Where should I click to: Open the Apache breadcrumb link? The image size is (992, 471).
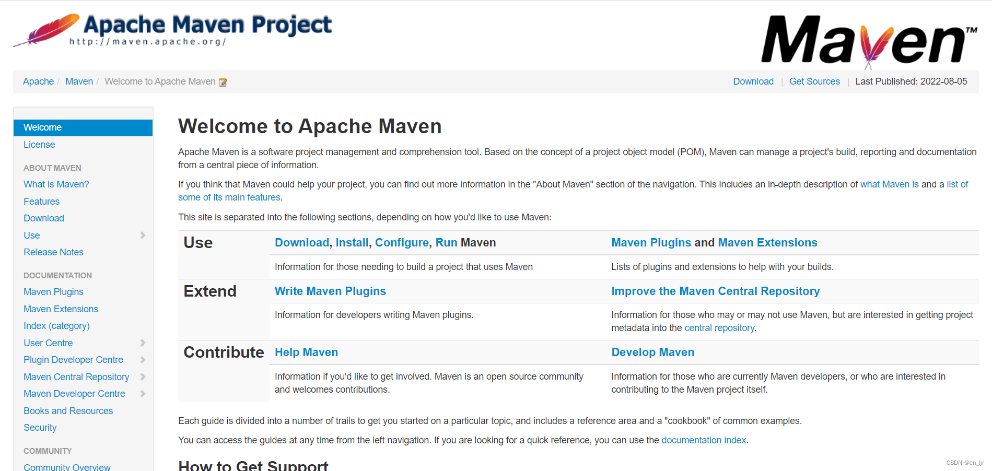38,81
